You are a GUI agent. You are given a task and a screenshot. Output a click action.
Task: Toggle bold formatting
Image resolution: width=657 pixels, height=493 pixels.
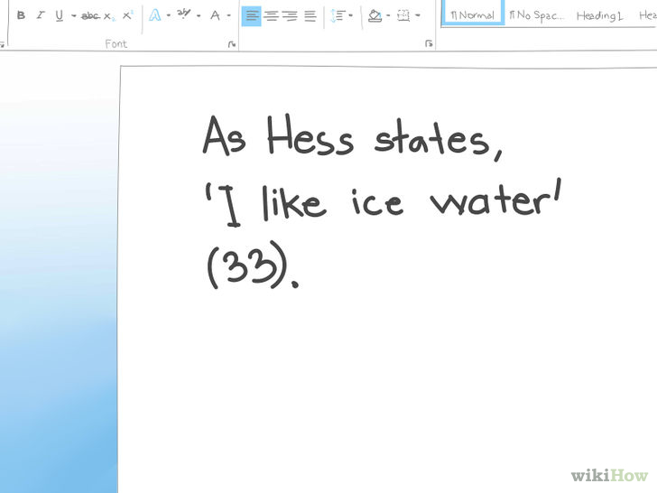click(21, 15)
